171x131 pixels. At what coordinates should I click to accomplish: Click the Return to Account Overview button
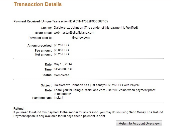pyautogui.click(x=139, y=123)
